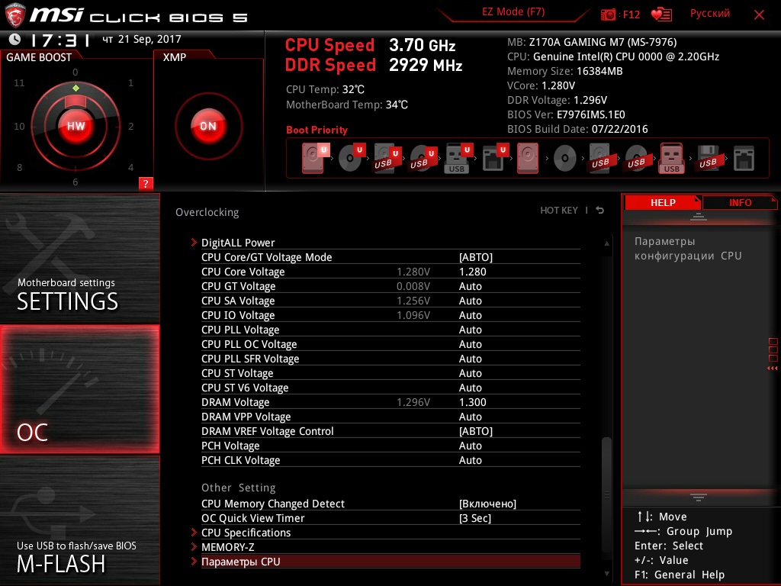Click the scroll-up arrow of settings list
The image size is (781, 586).
(x=606, y=243)
